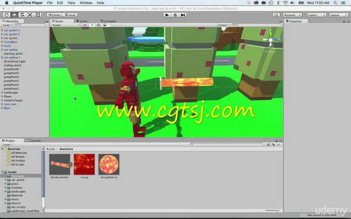The height and width of the screenshot is (219, 351).
Task: Save search star icon in Project
Action: pyautogui.click(x=279, y=145)
